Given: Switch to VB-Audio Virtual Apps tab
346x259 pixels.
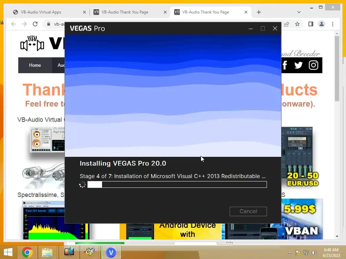Looking at the screenshot, I should pyautogui.click(x=41, y=12).
